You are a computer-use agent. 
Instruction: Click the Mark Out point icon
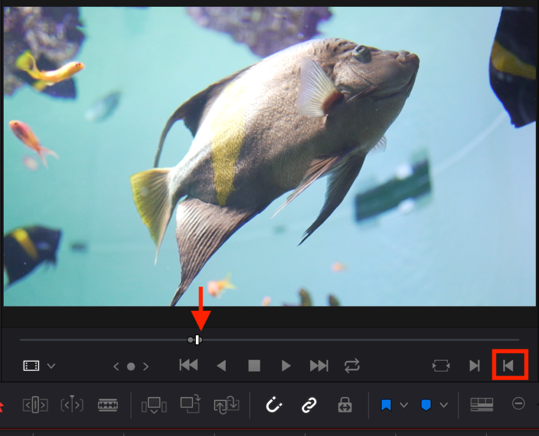tap(508, 365)
